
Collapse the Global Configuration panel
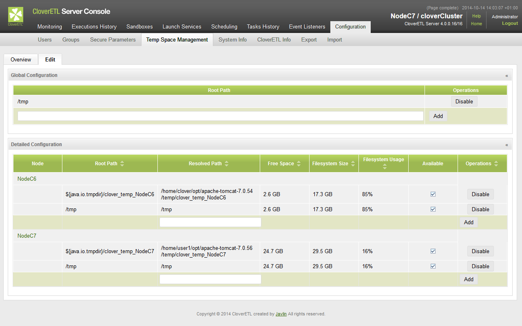pyautogui.click(x=507, y=76)
